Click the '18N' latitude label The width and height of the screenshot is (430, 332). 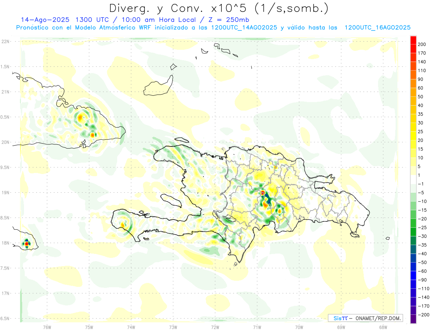pos(5,243)
